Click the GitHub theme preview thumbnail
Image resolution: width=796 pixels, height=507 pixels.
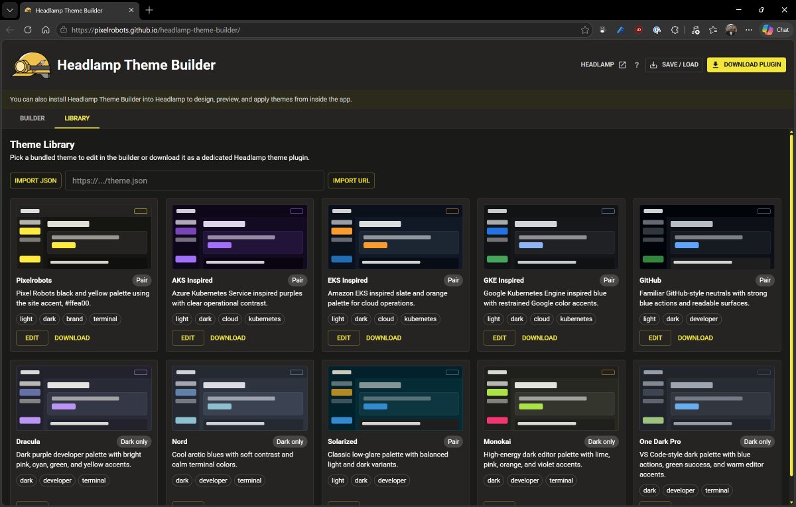click(x=707, y=237)
